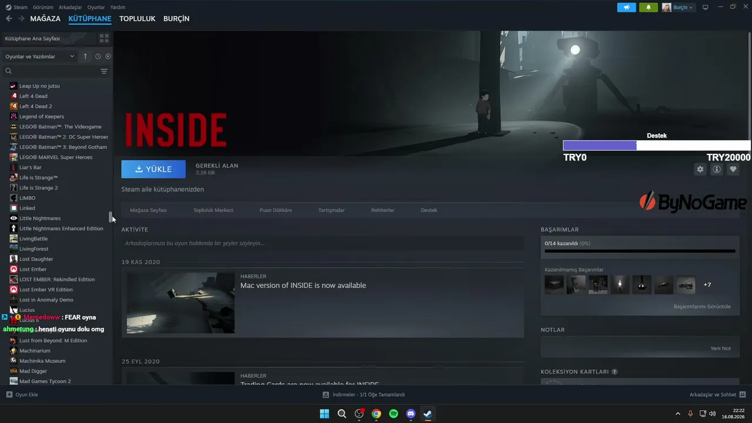The width and height of the screenshot is (752, 423).
Task: Toggle the ready-to-play filter icon
Action: (108, 56)
